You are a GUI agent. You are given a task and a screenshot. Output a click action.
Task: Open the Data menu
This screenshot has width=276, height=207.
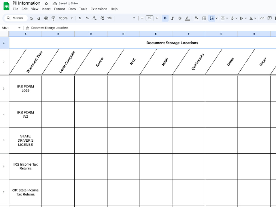72,9
